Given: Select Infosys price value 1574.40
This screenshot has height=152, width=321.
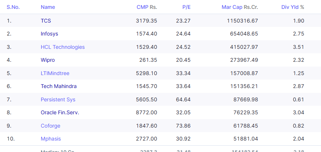Looking at the screenshot, I should pos(146,34).
